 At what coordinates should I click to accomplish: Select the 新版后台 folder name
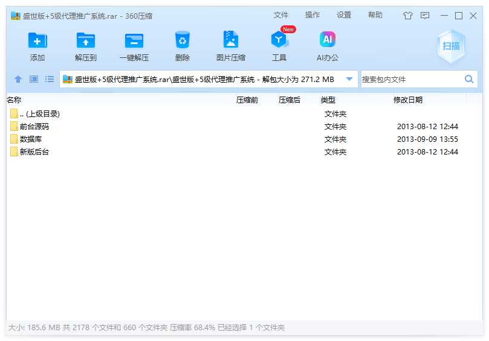(x=34, y=152)
